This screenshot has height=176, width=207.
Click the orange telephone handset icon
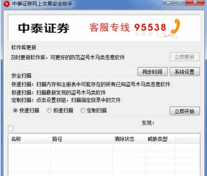click(176, 26)
